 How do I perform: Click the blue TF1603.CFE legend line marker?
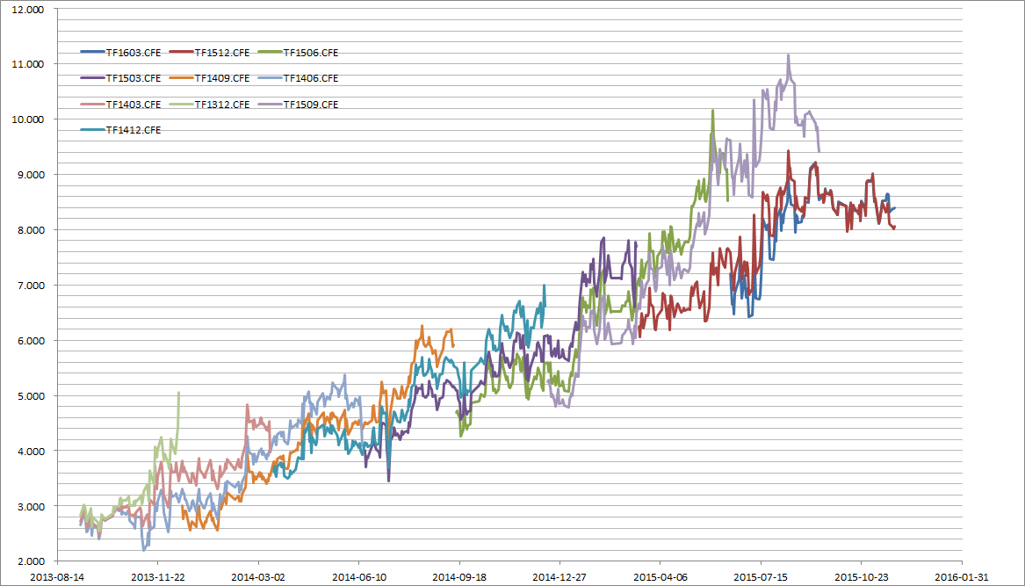point(92,53)
